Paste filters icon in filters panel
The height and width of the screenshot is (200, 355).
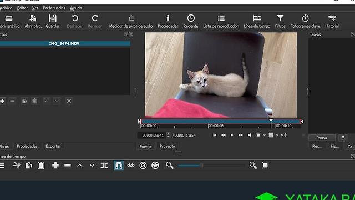[34, 101]
